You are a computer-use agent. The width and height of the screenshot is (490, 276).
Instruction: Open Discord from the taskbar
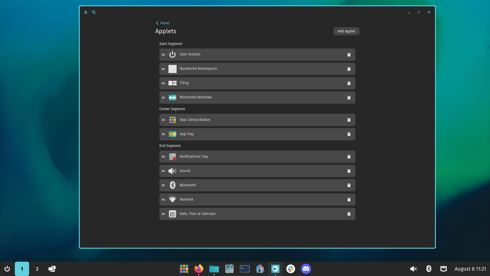[306, 269]
